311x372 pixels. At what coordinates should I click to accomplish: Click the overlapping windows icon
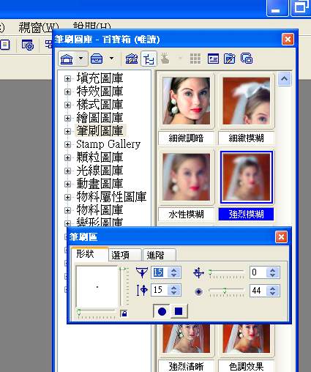[x=247, y=59]
